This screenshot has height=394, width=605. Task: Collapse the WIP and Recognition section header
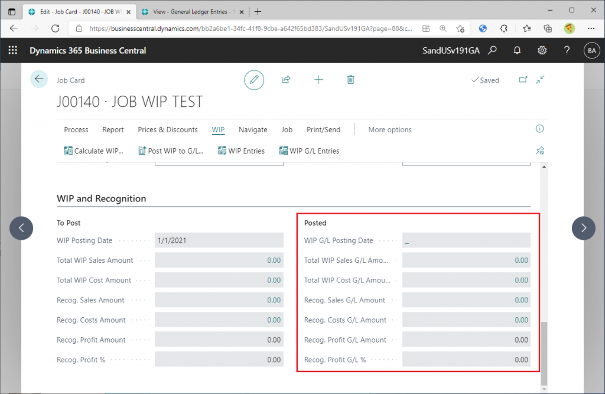[102, 198]
